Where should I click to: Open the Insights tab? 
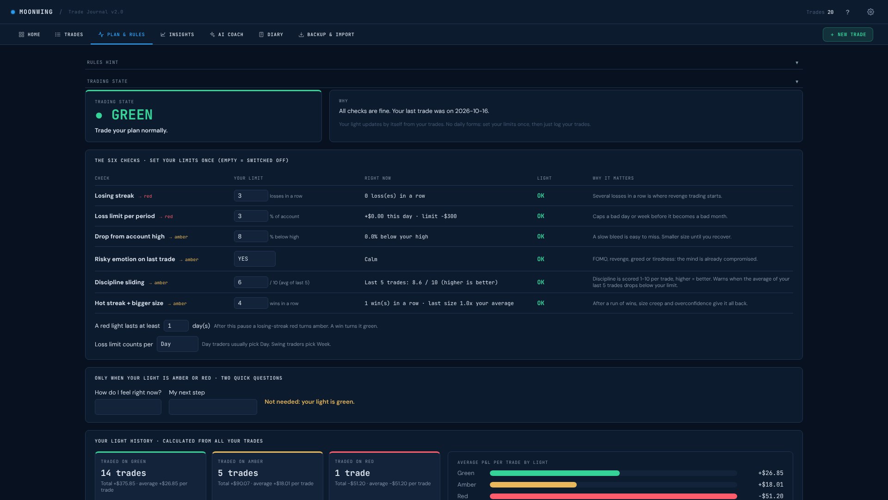point(177,35)
